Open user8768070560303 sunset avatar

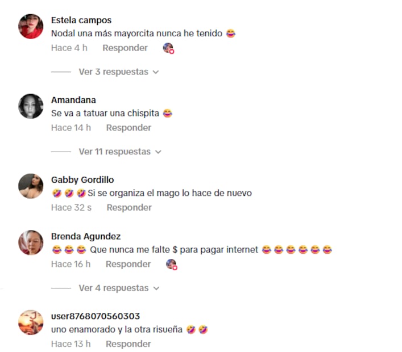(x=31, y=322)
